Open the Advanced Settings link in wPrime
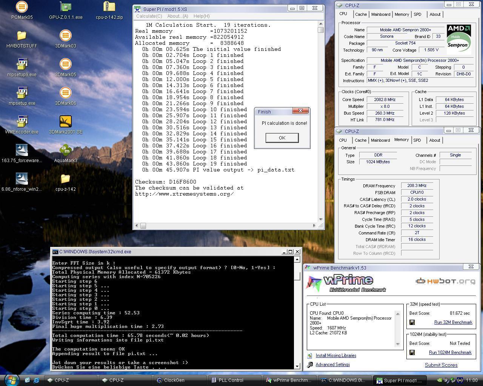 pyautogui.click(x=333, y=365)
